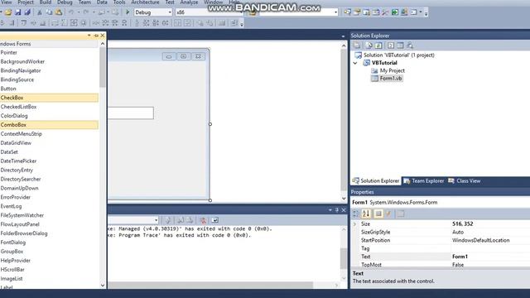Toggle Categorized view in Properties panel
This screenshot has width=530, height=298.
tap(356, 214)
